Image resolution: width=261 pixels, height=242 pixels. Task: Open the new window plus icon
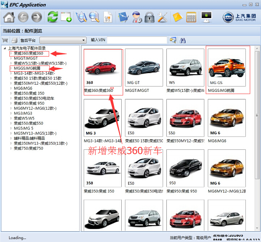pyautogui.click(x=66, y=17)
